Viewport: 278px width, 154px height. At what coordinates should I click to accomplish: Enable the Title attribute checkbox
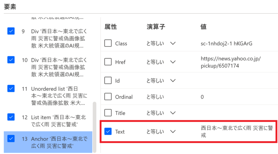[x=108, y=113]
